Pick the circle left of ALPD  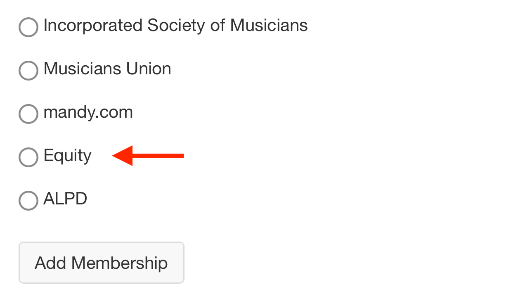pos(28,201)
